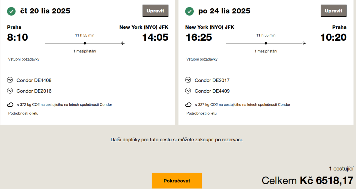Screen dimensions: 356x189
Task: Click the green checkmark for 24 lis 2025
Action: point(189,11)
